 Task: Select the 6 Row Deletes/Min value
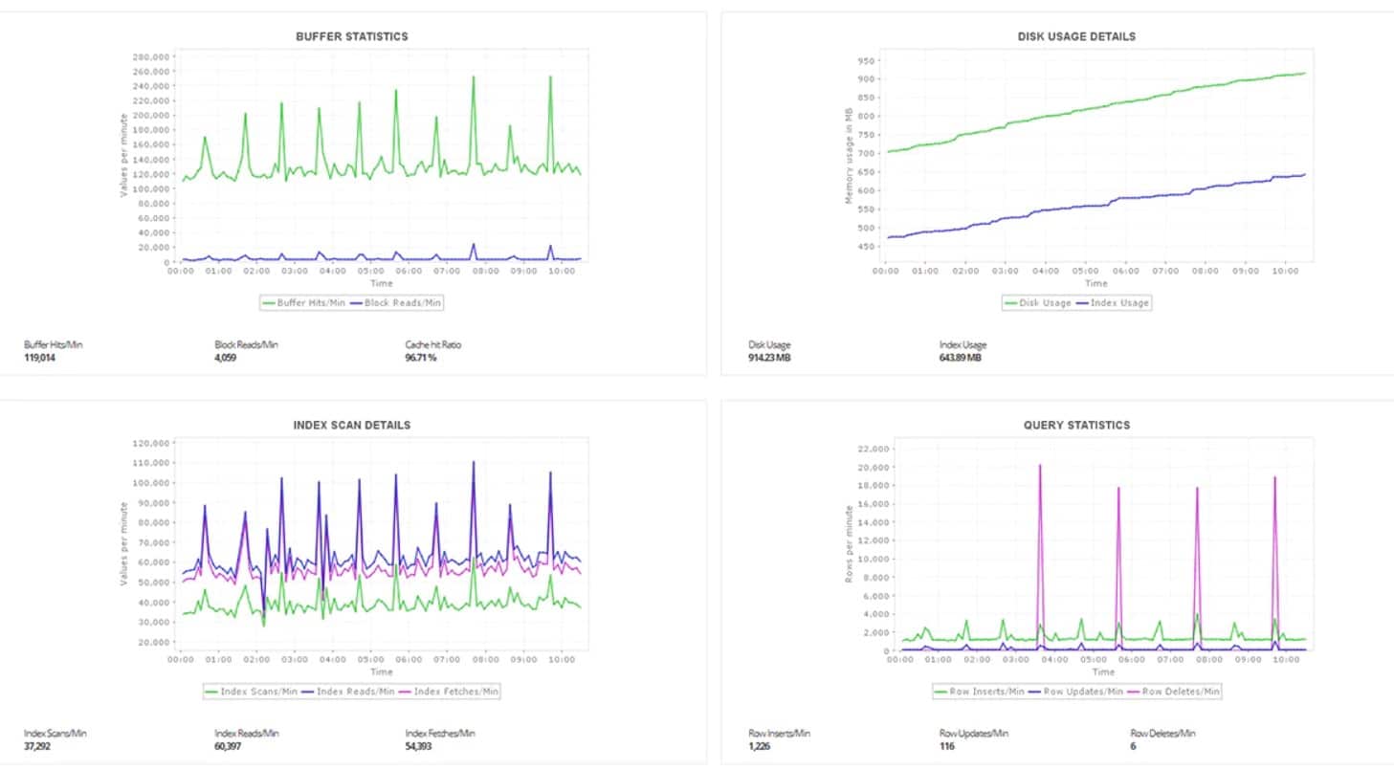tap(1134, 746)
